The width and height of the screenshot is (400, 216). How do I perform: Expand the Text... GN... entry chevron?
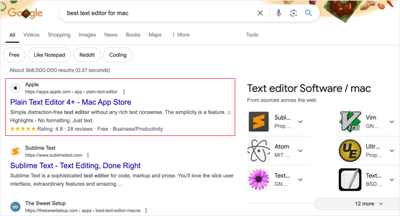tap(301, 180)
